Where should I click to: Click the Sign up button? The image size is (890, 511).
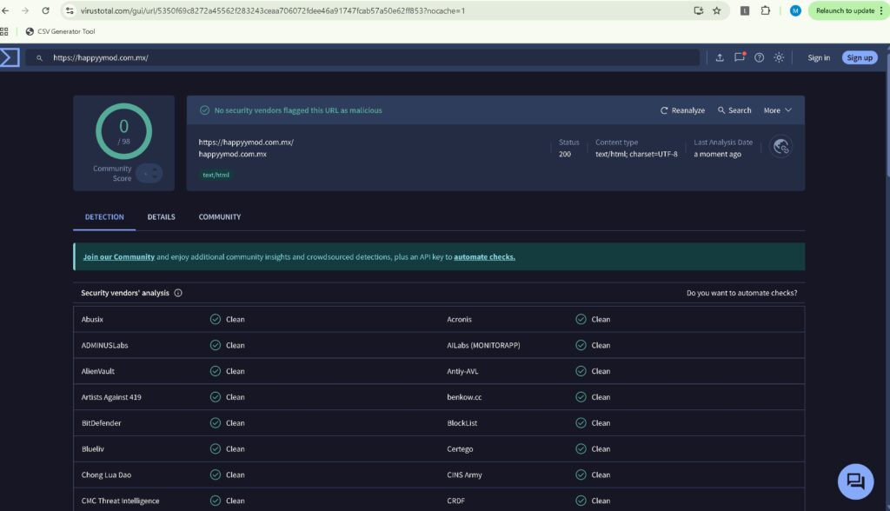(x=859, y=57)
